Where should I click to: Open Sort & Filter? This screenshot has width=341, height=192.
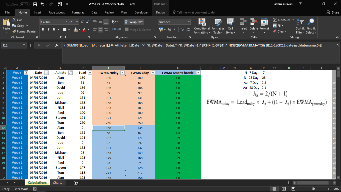pos(300,26)
